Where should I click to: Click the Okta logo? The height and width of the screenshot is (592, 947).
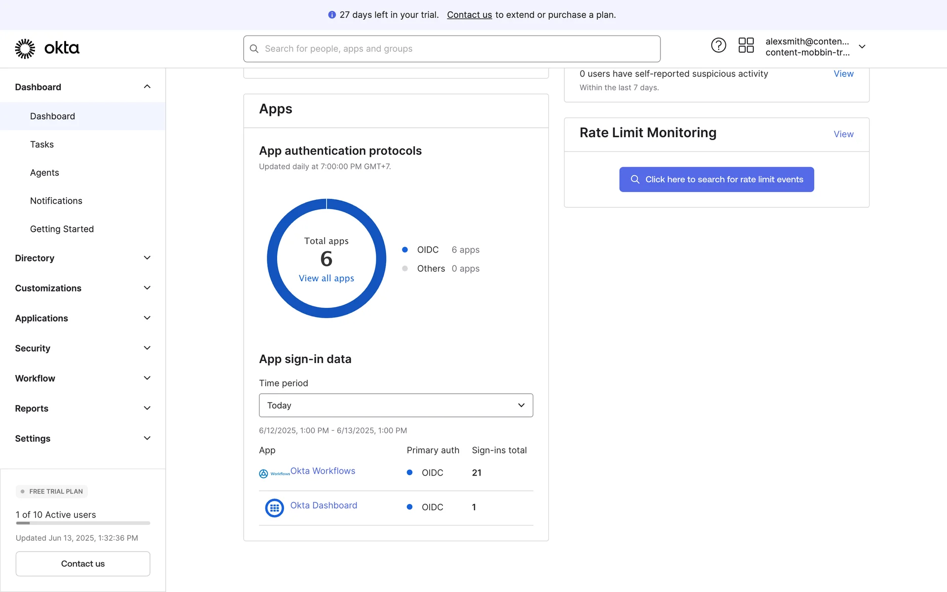click(x=47, y=48)
